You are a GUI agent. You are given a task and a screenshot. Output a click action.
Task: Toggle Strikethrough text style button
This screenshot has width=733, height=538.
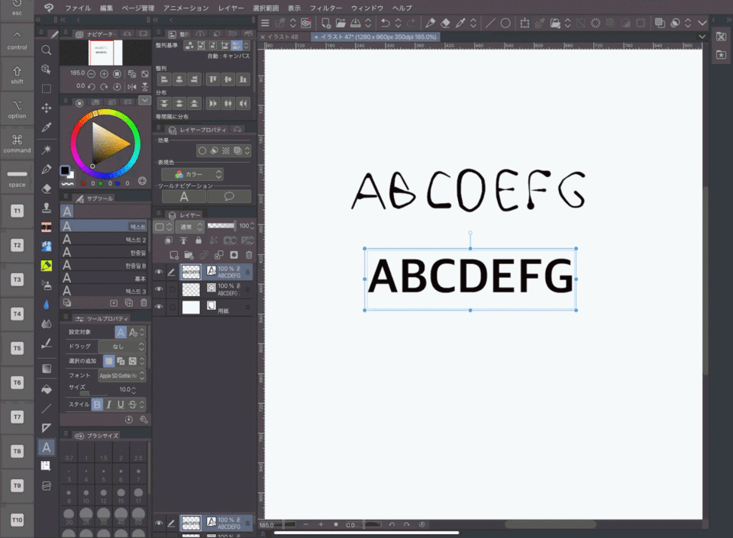pyautogui.click(x=132, y=404)
